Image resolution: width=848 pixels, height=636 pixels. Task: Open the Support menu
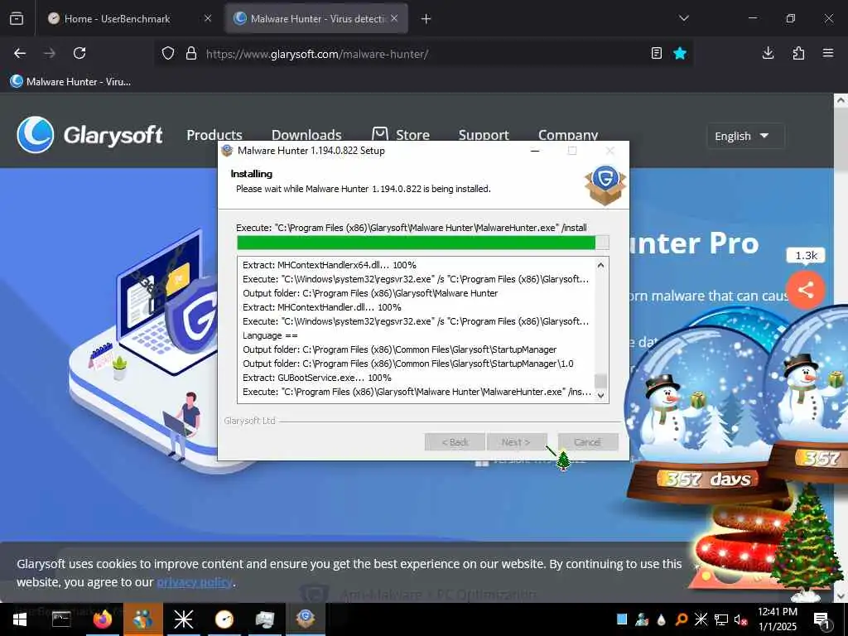[x=484, y=135]
